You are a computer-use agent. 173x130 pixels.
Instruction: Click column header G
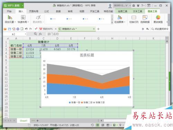point(98,38)
